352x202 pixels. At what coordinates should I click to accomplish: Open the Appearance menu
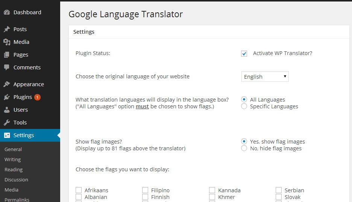[29, 84]
